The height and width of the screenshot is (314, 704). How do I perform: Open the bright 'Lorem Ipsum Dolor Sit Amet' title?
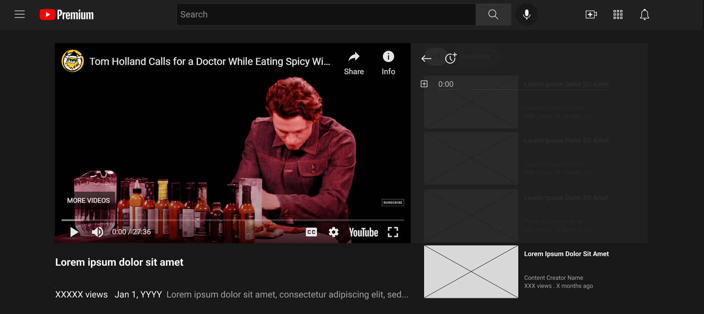566,254
